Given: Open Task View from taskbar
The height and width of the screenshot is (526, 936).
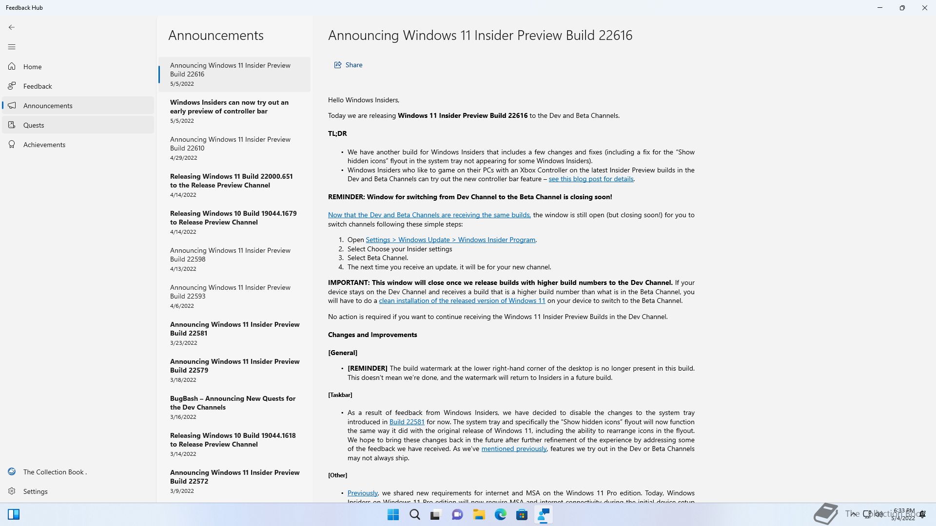Looking at the screenshot, I should tap(436, 514).
